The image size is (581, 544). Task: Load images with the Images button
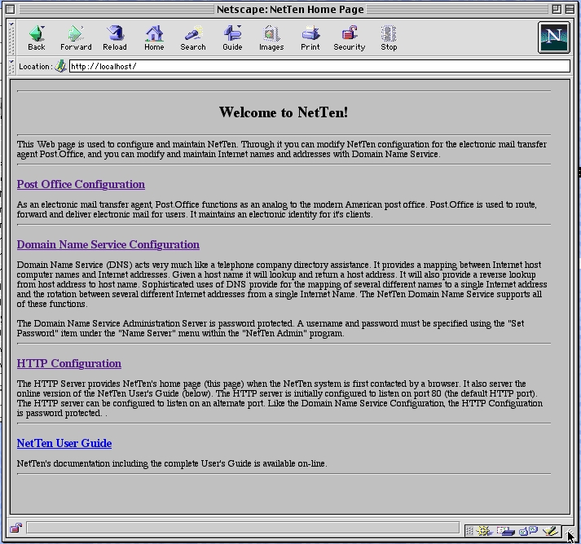[x=271, y=37]
